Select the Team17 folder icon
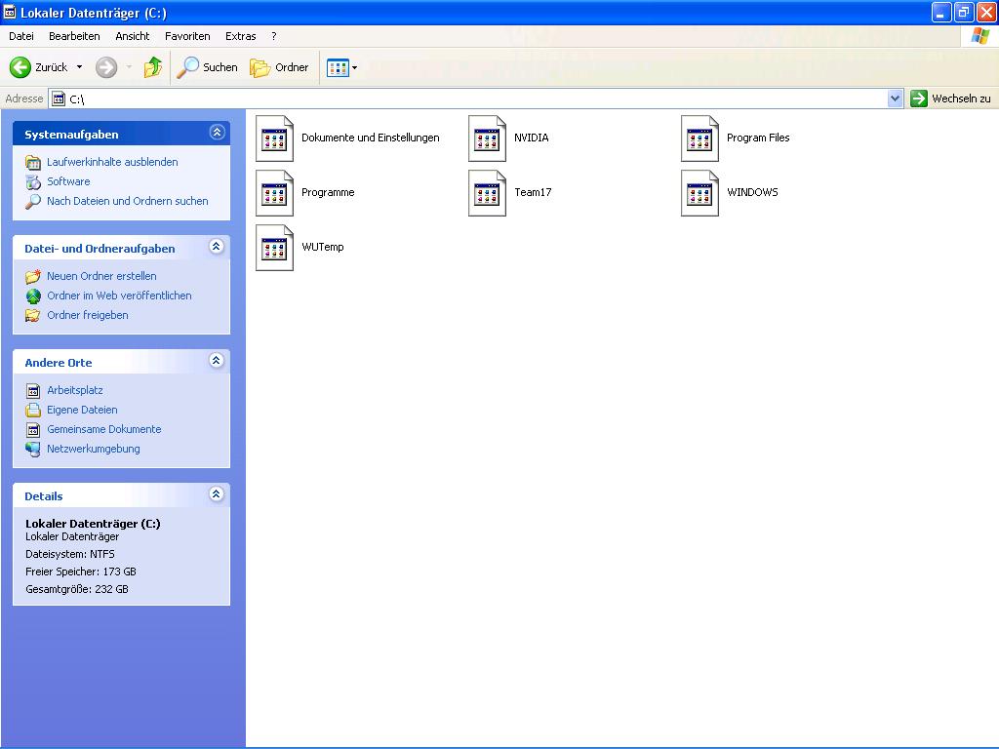 pos(488,193)
